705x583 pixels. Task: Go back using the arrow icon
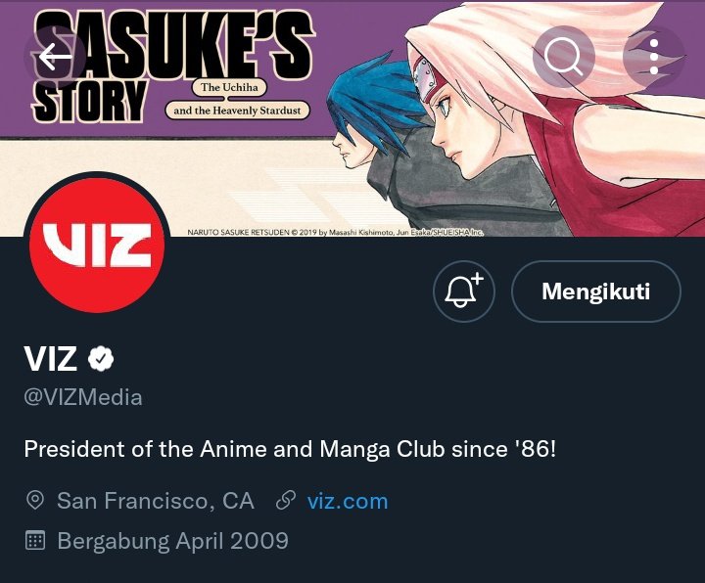[55, 57]
